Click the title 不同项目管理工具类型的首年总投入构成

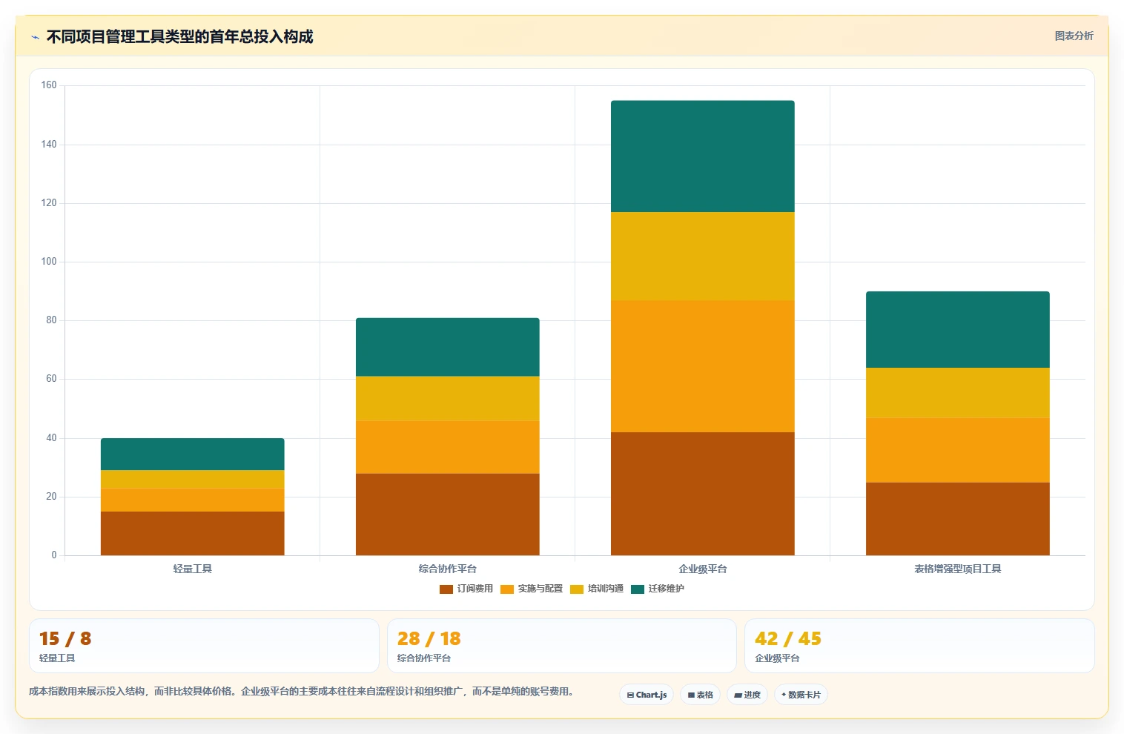(179, 36)
